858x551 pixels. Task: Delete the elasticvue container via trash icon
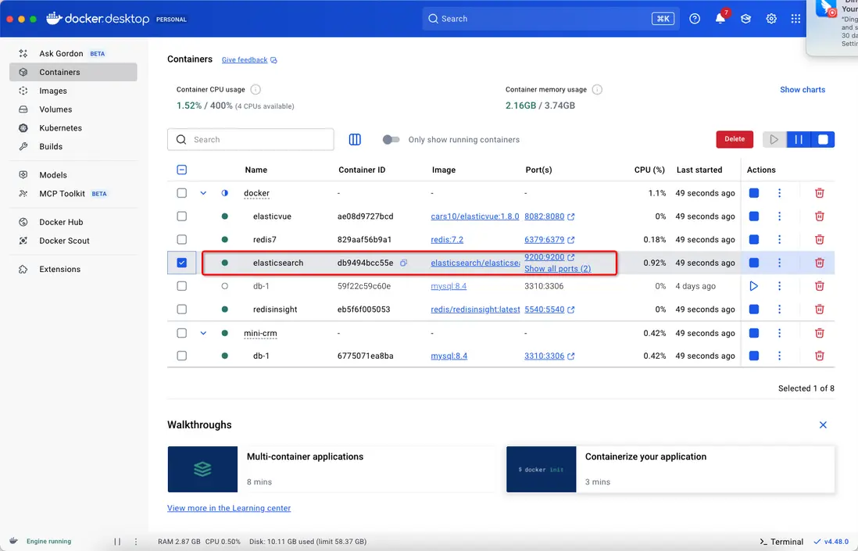(819, 216)
